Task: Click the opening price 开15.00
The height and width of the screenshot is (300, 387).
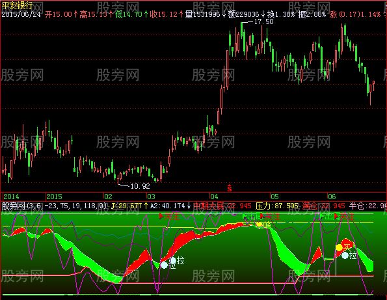Action: [x=59, y=14]
